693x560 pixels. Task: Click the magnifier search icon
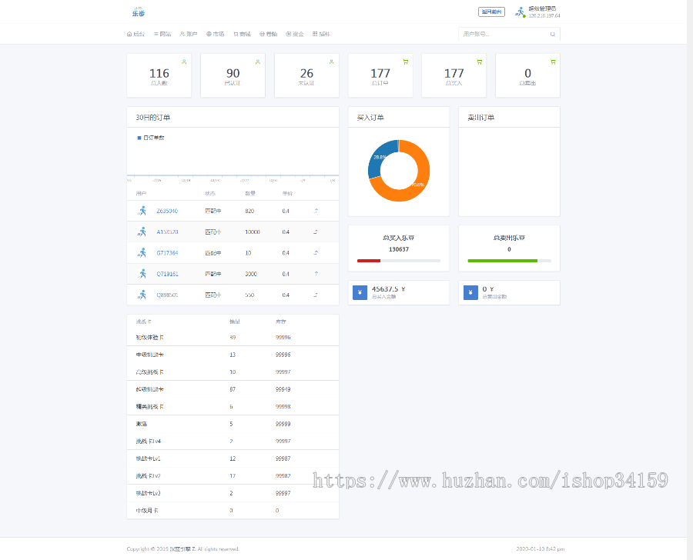552,34
